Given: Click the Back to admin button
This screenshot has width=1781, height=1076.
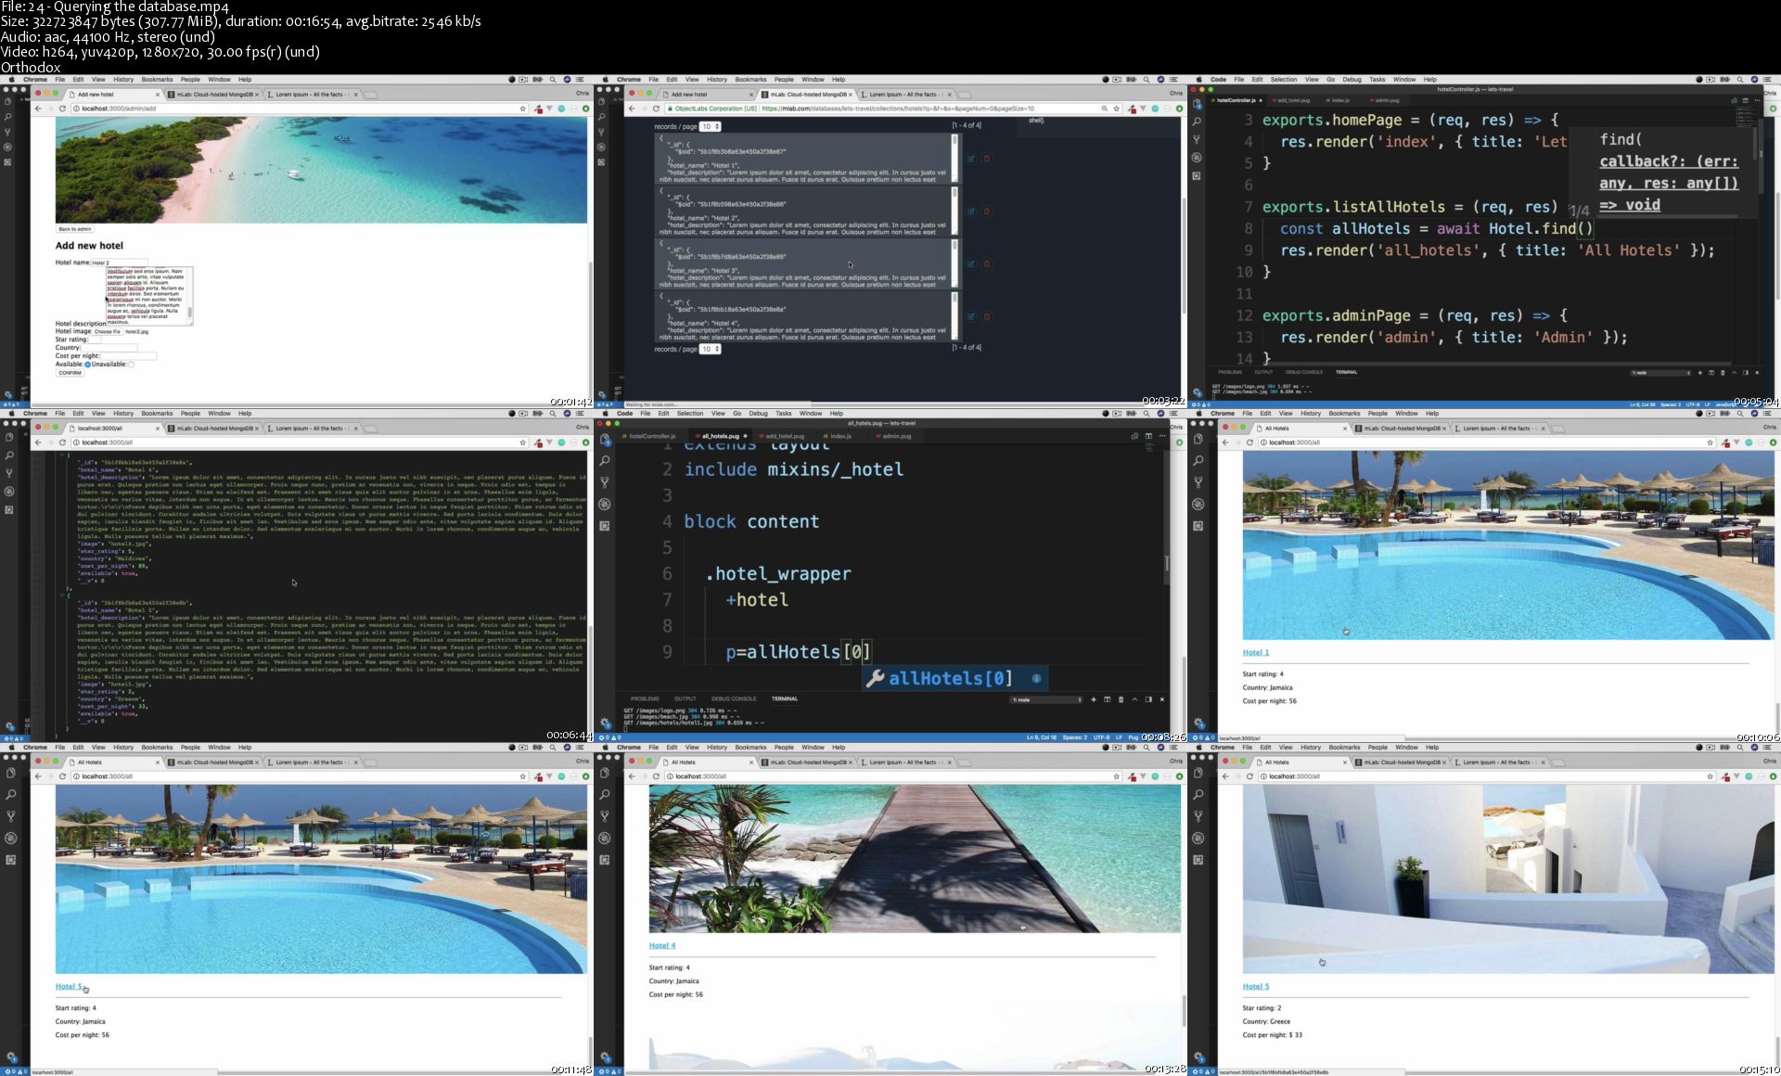Looking at the screenshot, I should pyautogui.click(x=74, y=229).
